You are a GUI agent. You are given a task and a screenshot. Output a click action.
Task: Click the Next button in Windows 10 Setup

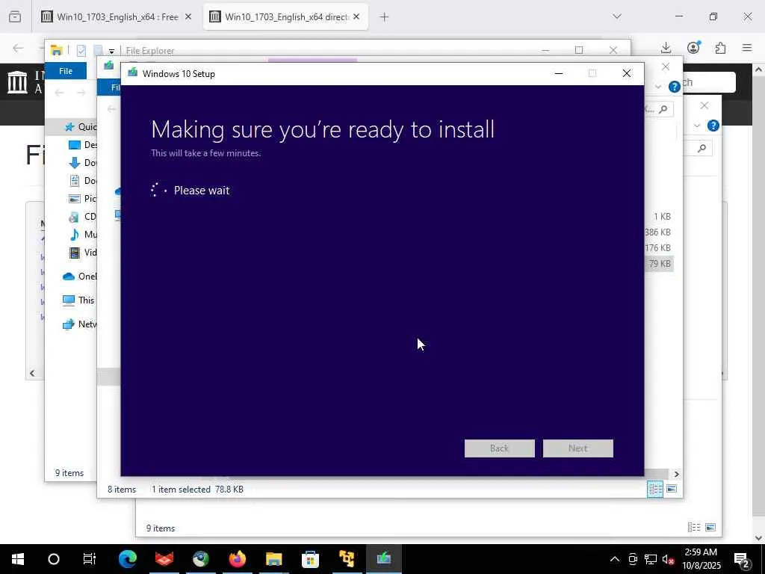tap(577, 448)
